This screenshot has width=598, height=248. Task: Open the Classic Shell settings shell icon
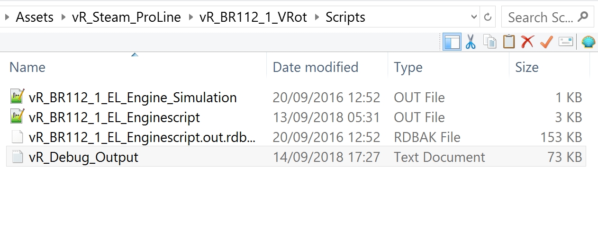(x=588, y=42)
